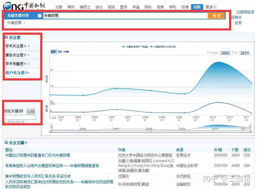257x189 pixels.
Task: Switch to the 会议 tab
Action: tap(99, 7)
